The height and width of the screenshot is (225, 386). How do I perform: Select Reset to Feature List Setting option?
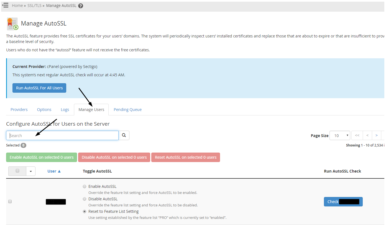pyautogui.click(x=85, y=211)
